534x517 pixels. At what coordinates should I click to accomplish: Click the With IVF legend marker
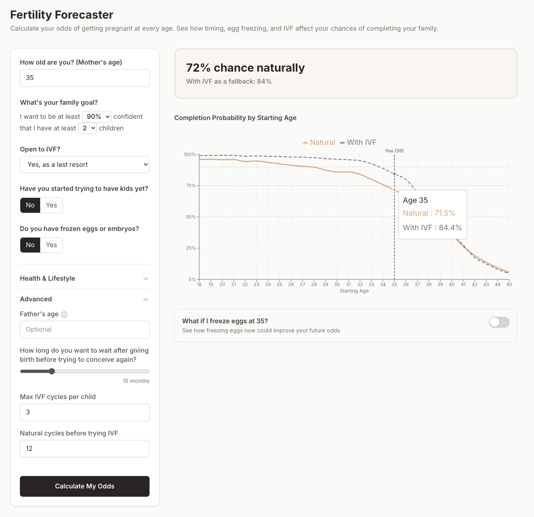coord(342,142)
